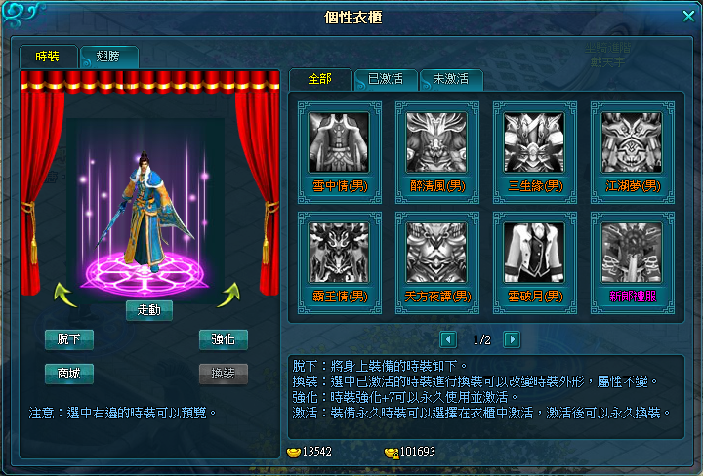The width and height of the screenshot is (703, 476).
Task: Choose the 三生緣(男) outfit icon
Action: [534, 142]
